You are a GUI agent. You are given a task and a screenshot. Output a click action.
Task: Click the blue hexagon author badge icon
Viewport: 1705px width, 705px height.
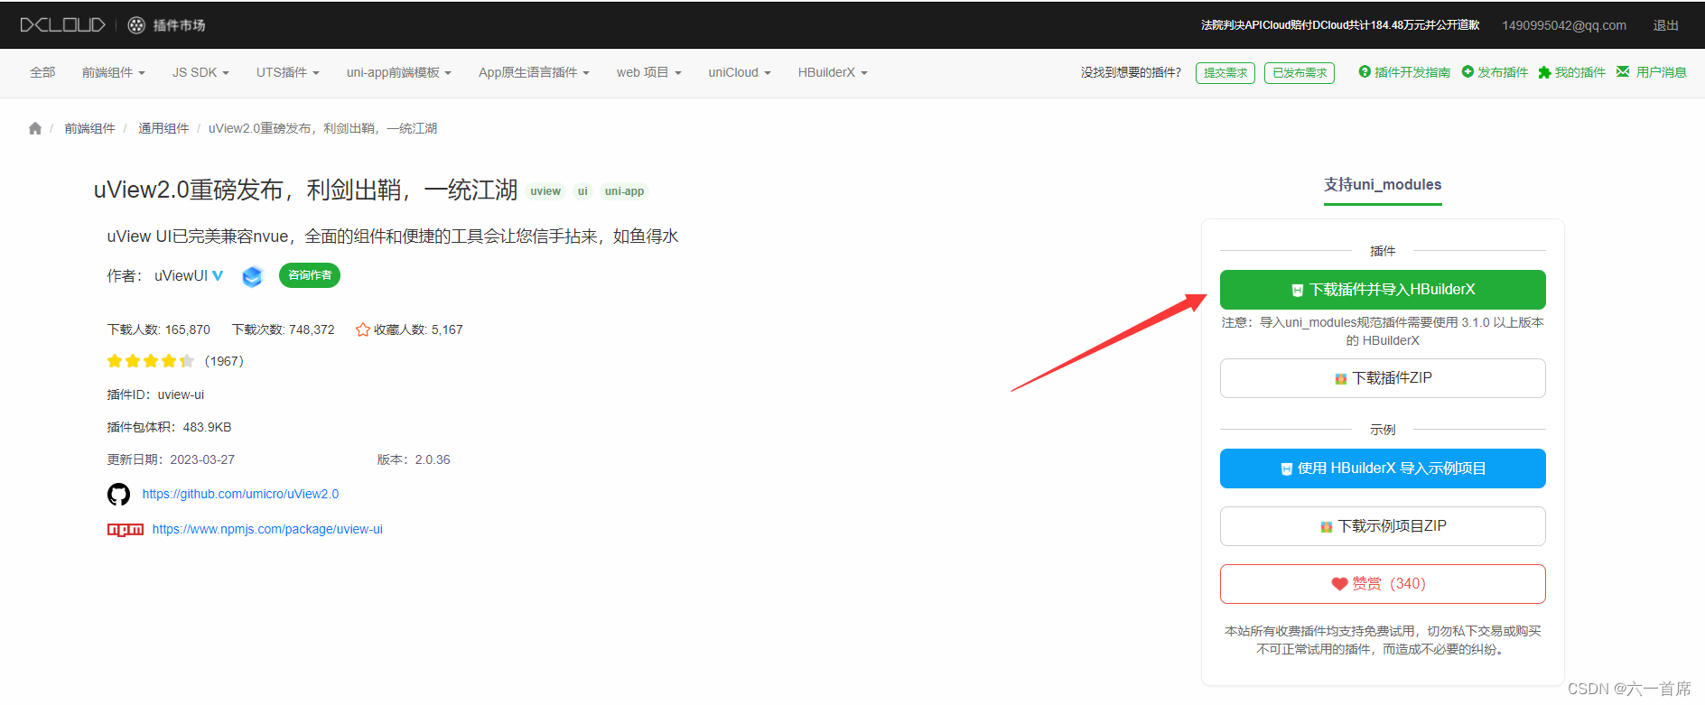(252, 276)
